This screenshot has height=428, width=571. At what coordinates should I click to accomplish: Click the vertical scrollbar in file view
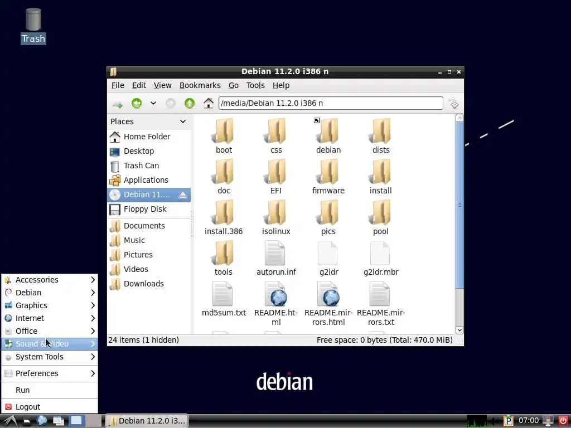[459, 205]
